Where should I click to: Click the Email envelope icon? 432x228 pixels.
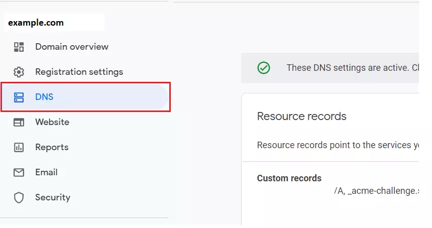tap(19, 173)
